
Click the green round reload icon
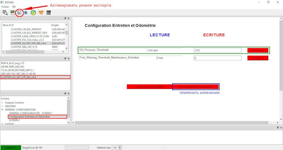coord(33,13)
